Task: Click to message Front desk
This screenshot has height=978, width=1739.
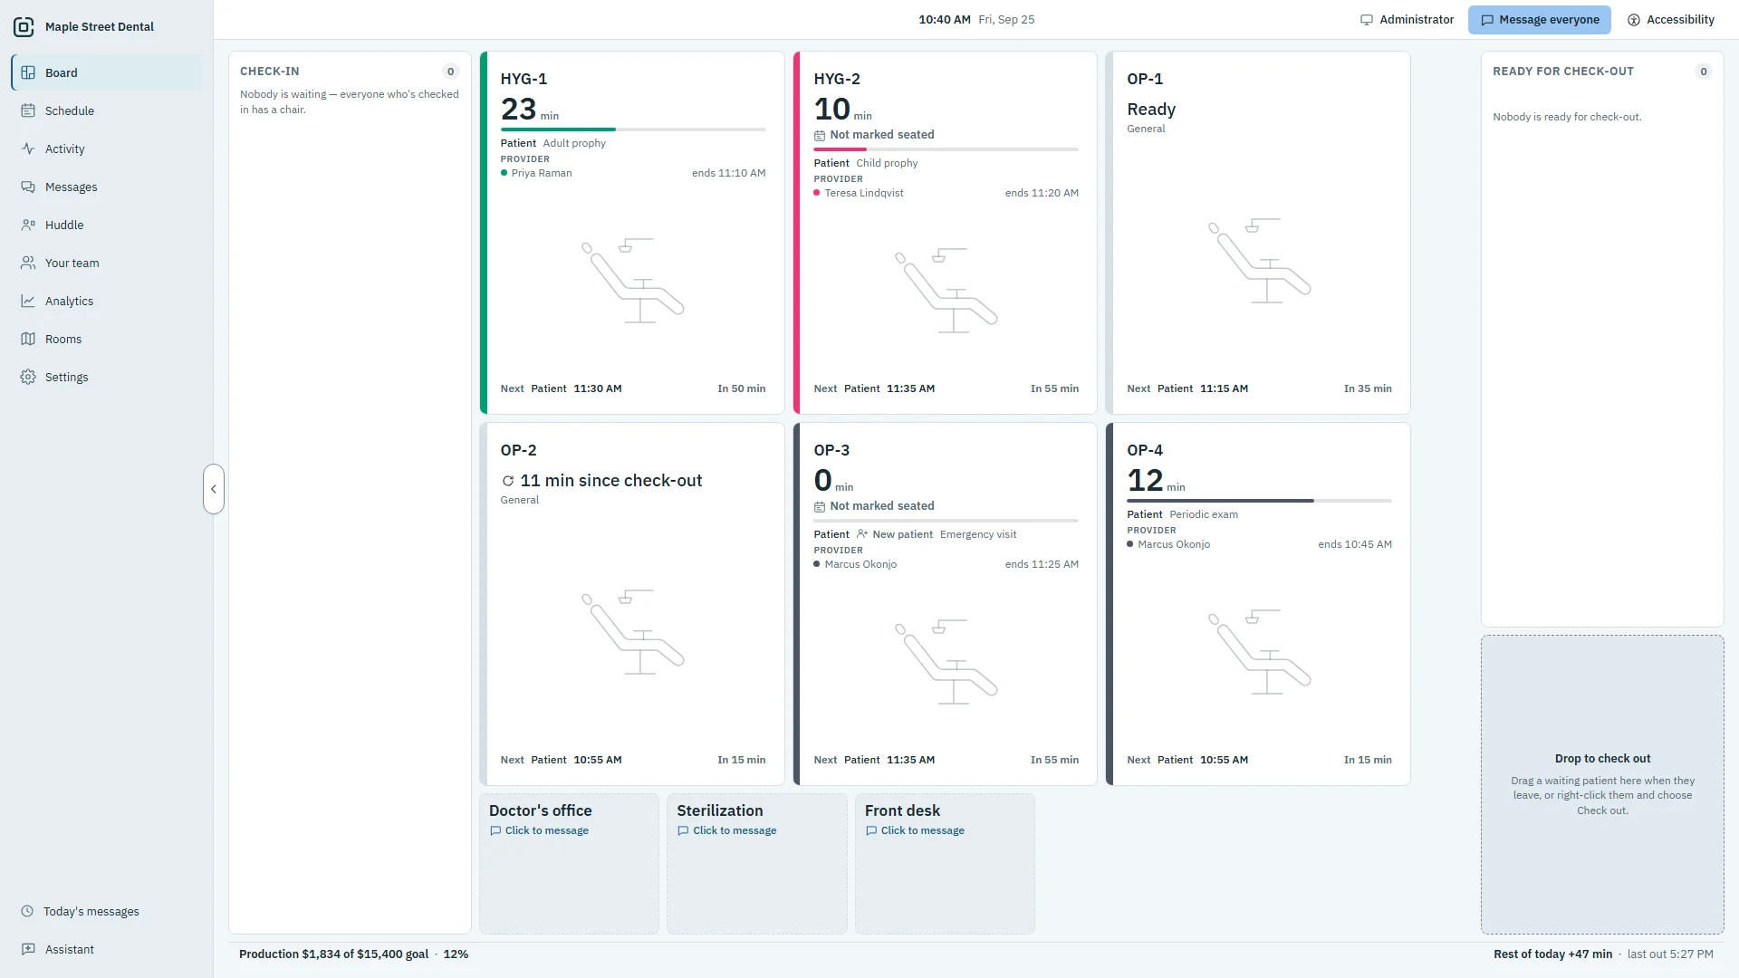Action: point(915,830)
